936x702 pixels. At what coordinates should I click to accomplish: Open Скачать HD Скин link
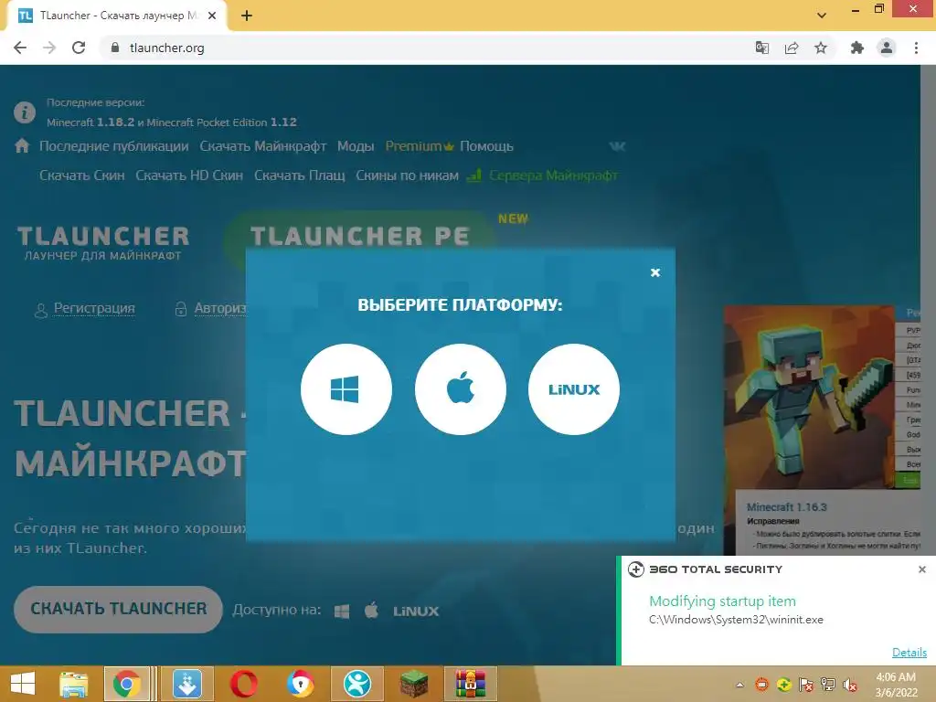189,175
